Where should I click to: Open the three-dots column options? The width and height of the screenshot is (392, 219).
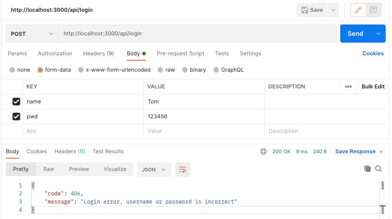[x=348, y=87]
